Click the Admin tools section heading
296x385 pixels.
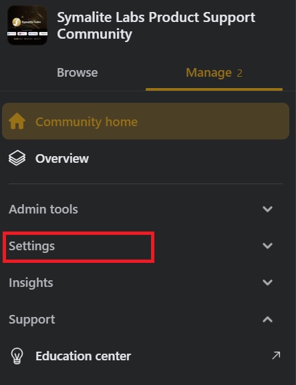click(43, 210)
